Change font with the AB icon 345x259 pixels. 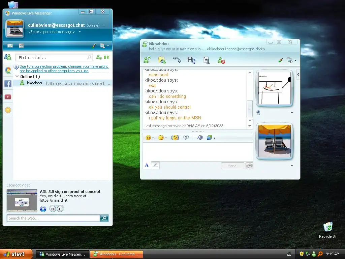(200, 138)
